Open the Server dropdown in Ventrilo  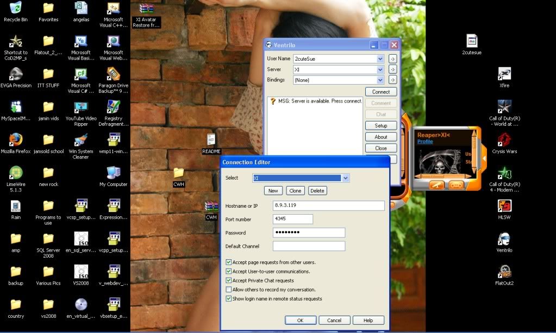pyautogui.click(x=380, y=69)
